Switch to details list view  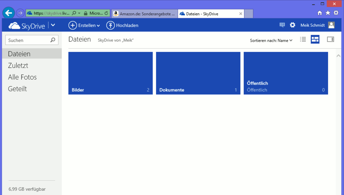click(x=303, y=39)
